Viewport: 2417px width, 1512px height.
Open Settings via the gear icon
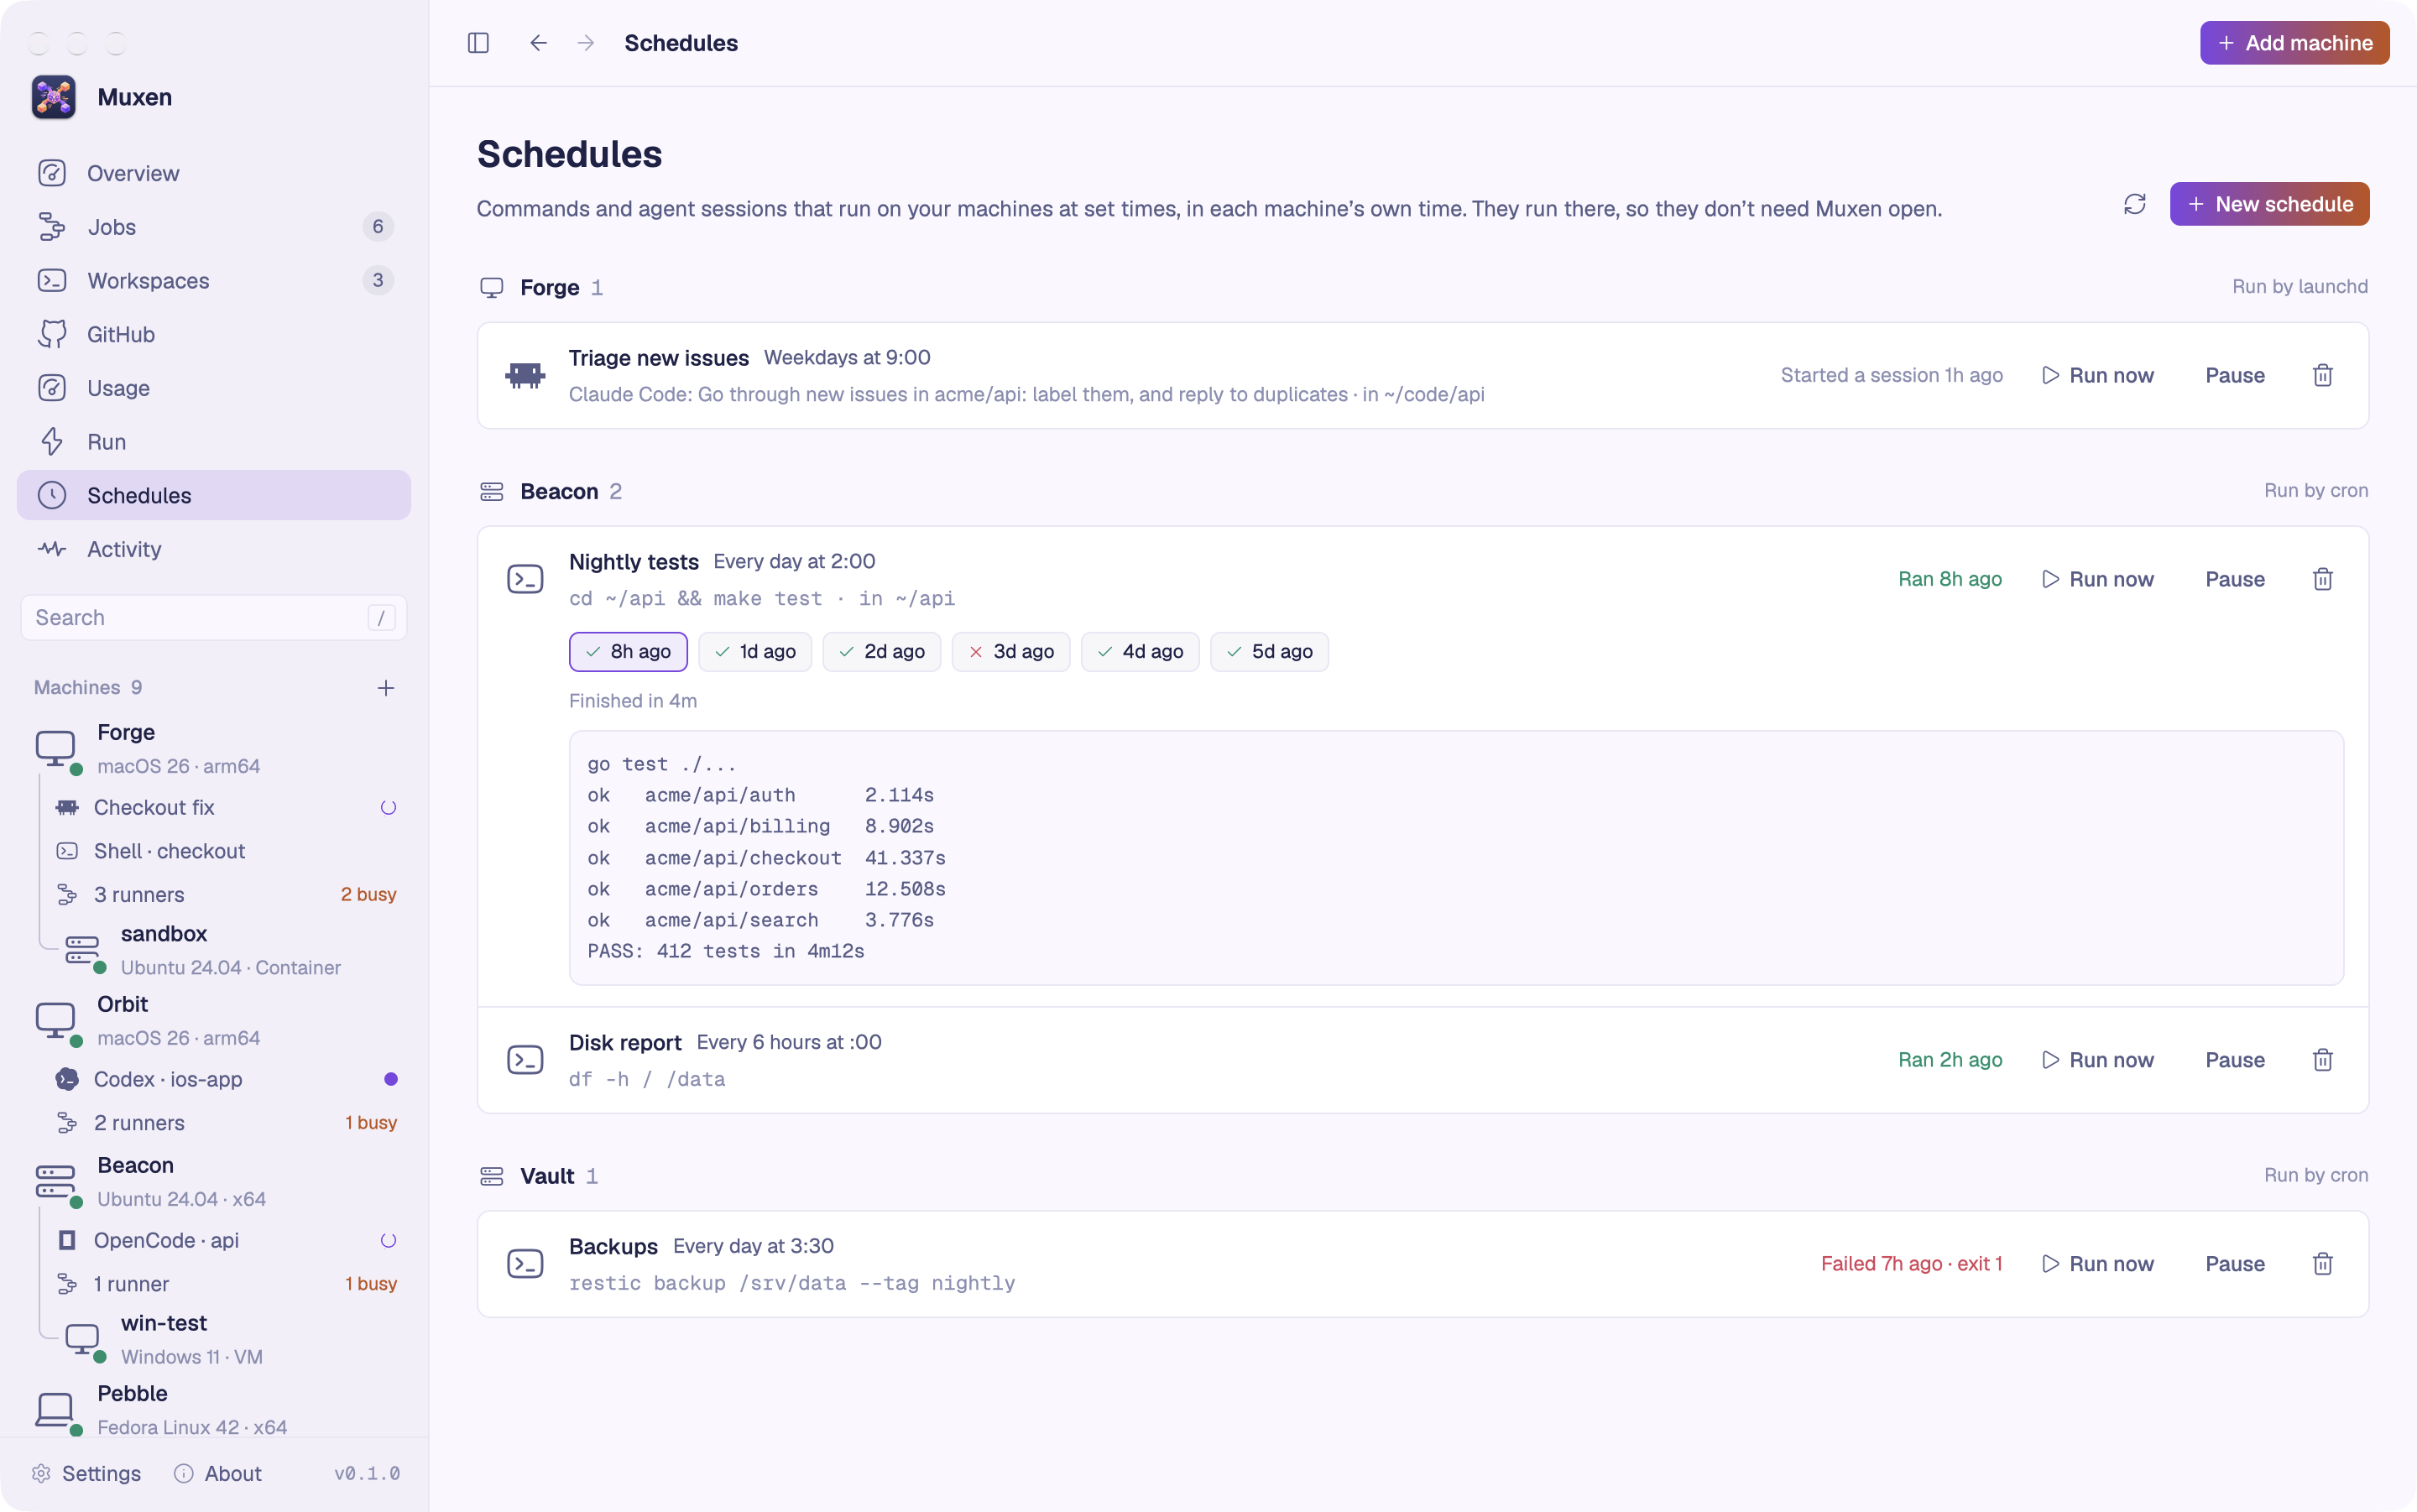[x=86, y=1473]
